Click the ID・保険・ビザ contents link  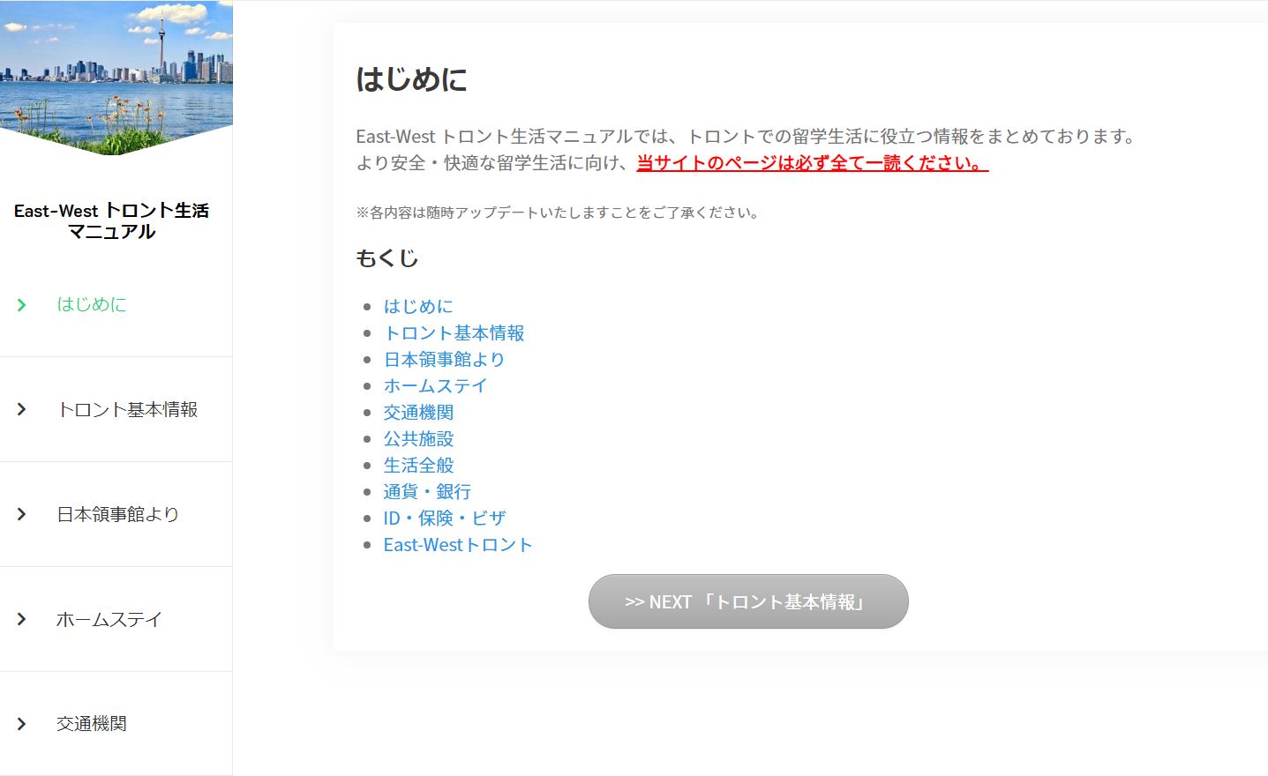445,518
